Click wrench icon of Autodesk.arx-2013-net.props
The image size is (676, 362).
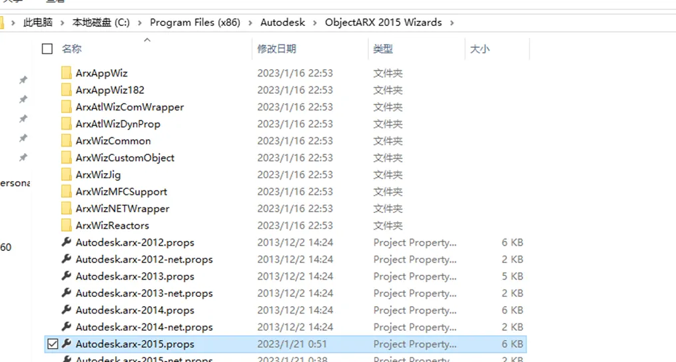(67, 293)
